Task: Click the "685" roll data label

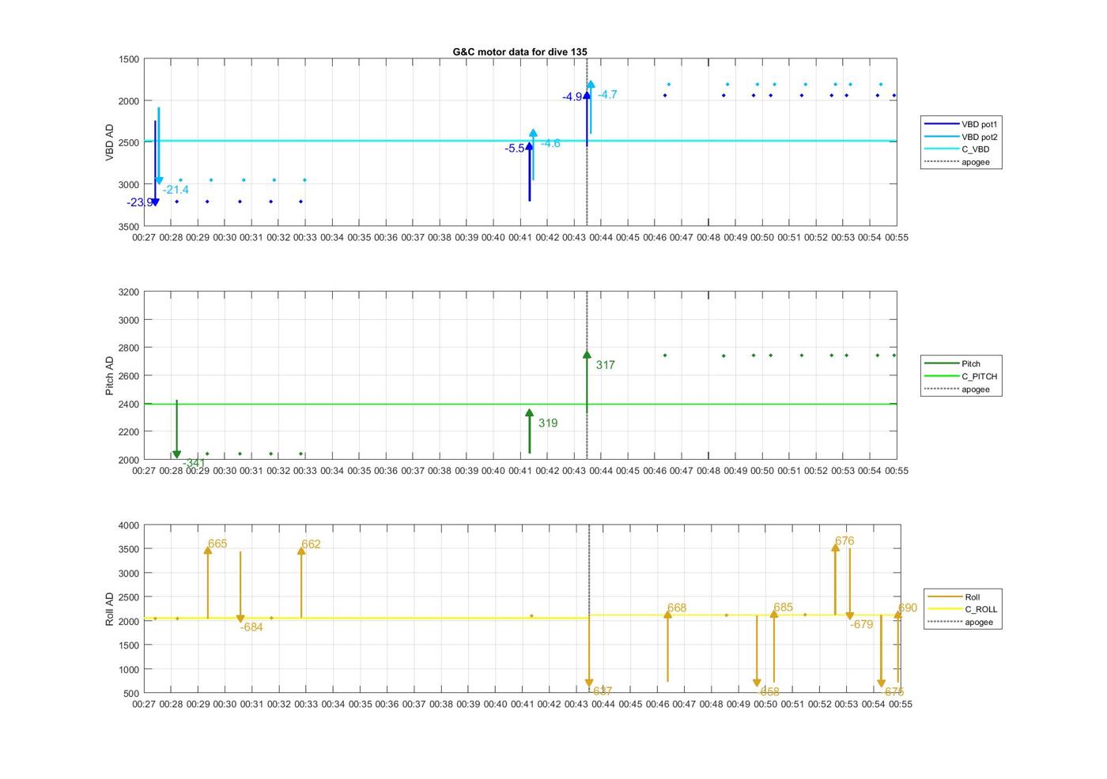Action: point(783,608)
